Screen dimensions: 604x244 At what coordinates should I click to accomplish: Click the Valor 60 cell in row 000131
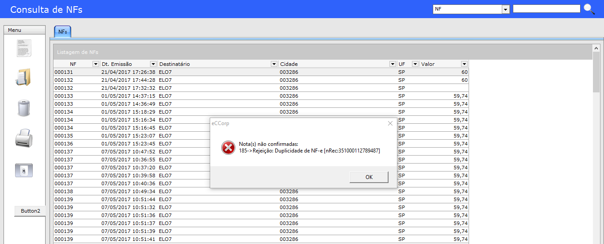pos(444,72)
